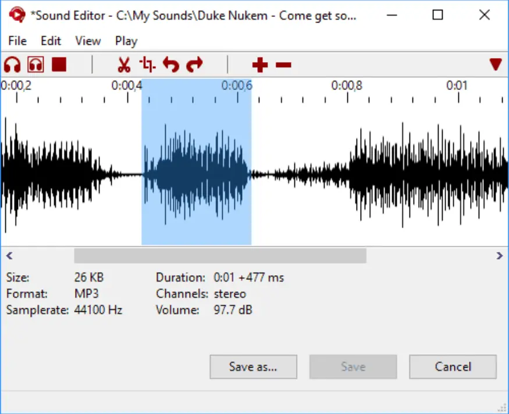
Task: Open the File menu
Action: coord(17,41)
